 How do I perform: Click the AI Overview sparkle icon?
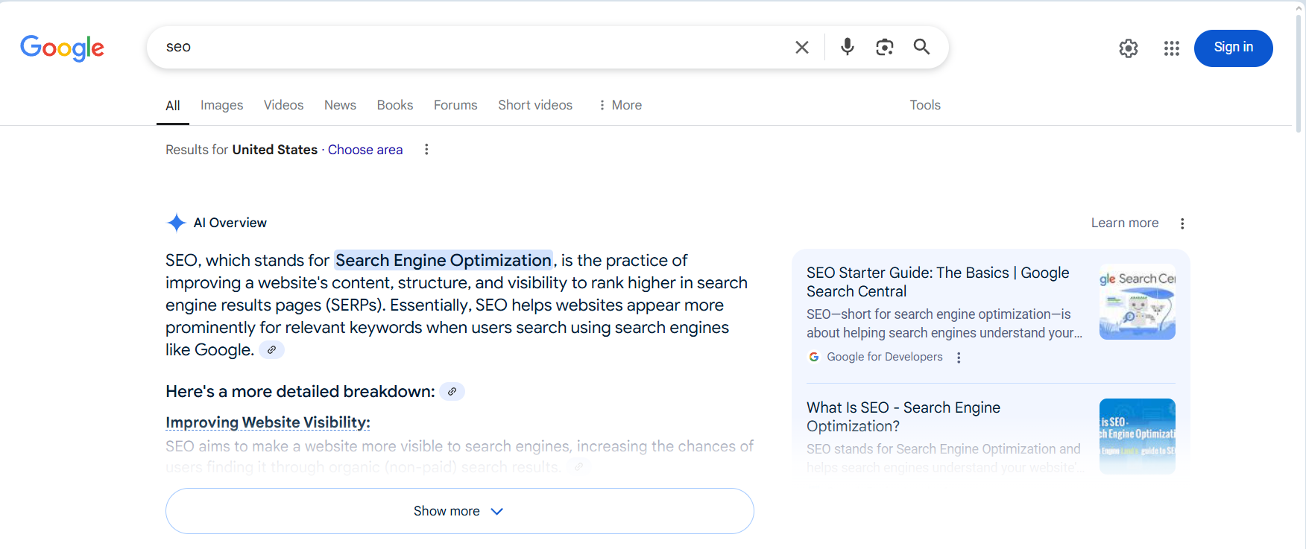coord(177,223)
